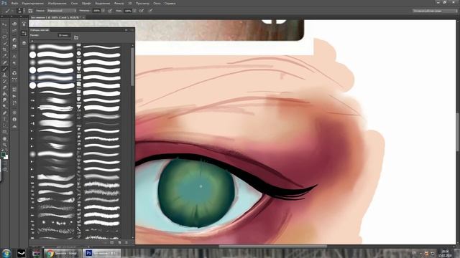Viewport: 460px width, 258px height.
Task: Select the Dodge tool
Action: [5, 107]
